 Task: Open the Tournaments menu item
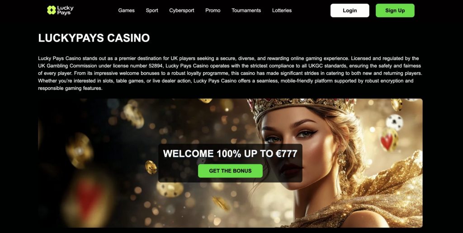click(246, 10)
